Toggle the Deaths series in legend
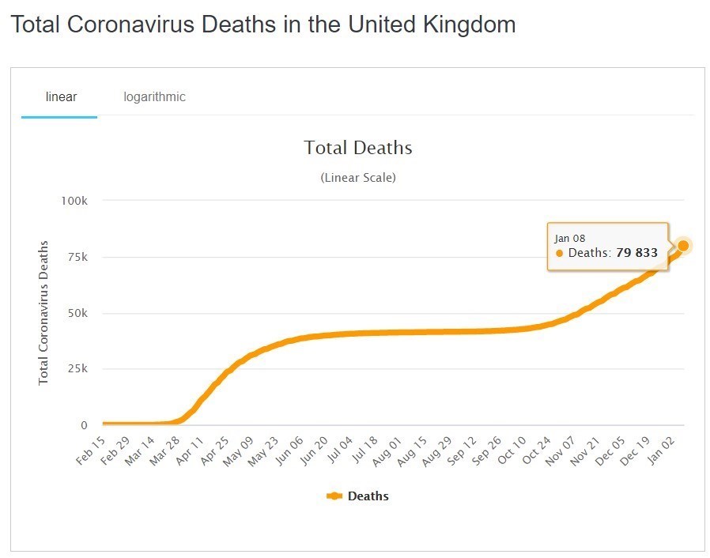The image size is (710, 558). tap(368, 496)
